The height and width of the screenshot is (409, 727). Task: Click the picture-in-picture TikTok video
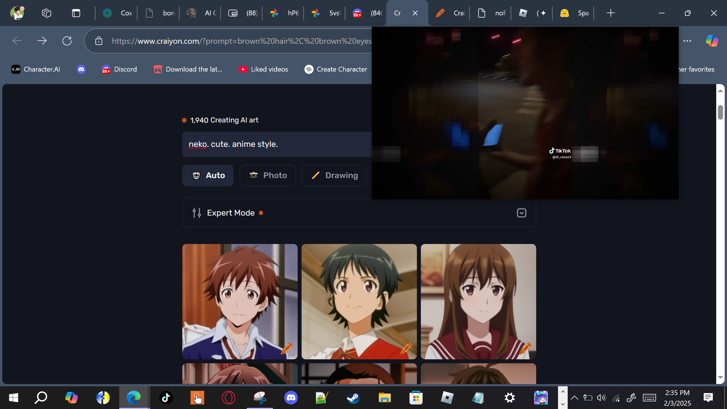click(x=525, y=113)
